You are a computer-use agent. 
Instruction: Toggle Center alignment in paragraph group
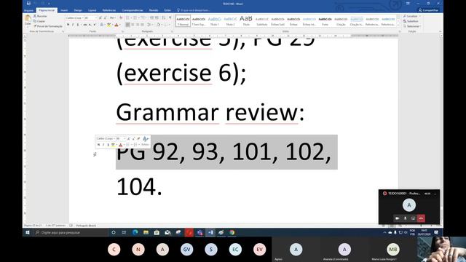point(133,25)
